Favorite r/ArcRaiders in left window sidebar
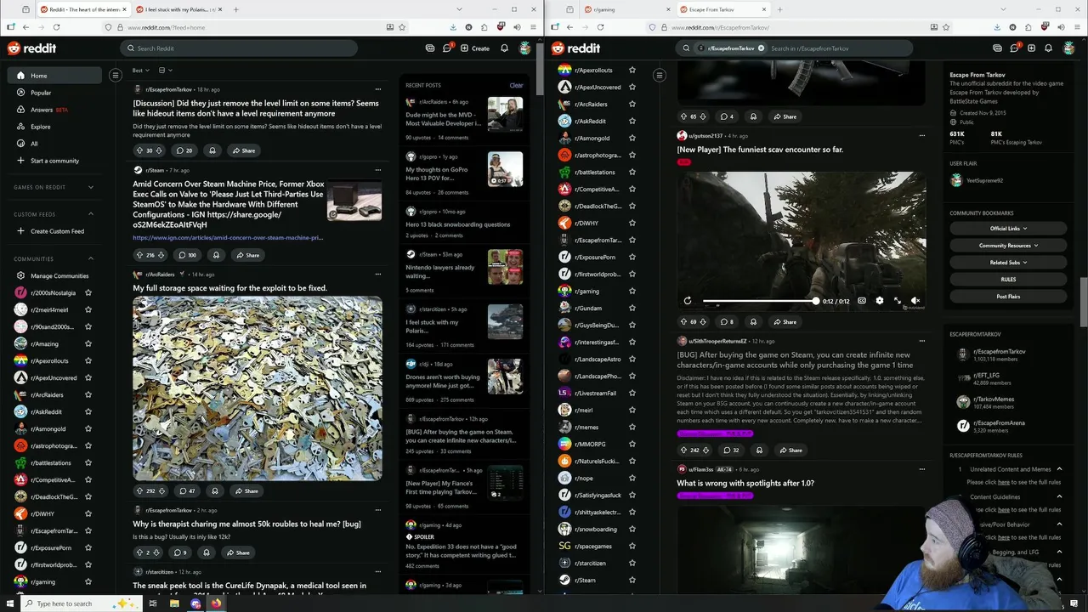The image size is (1088, 612). point(88,394)
